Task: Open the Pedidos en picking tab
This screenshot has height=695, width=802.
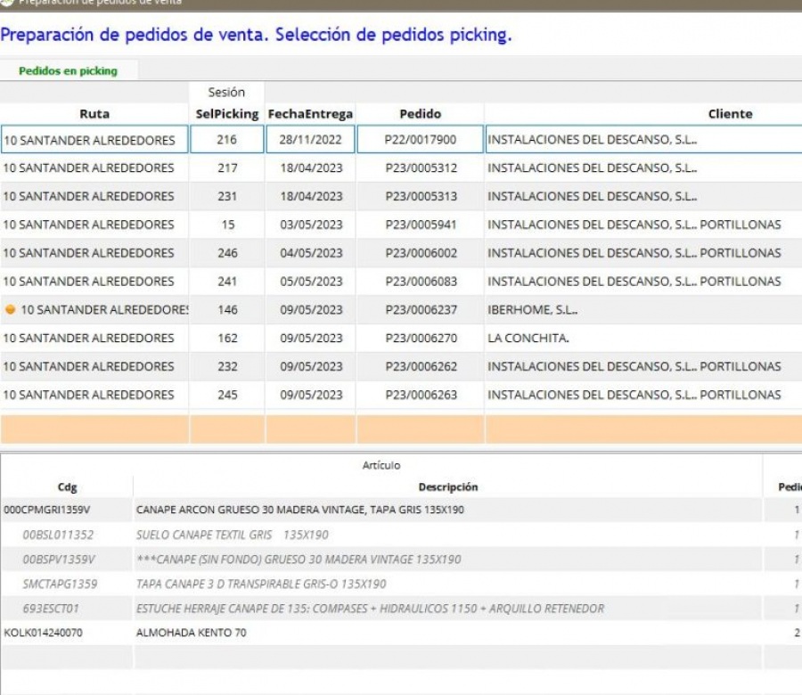Action: 68,71
